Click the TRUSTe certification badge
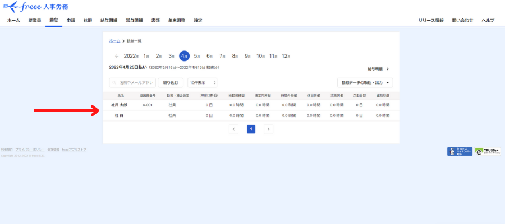This screenshot has width=505, height=224. [488, 151]
